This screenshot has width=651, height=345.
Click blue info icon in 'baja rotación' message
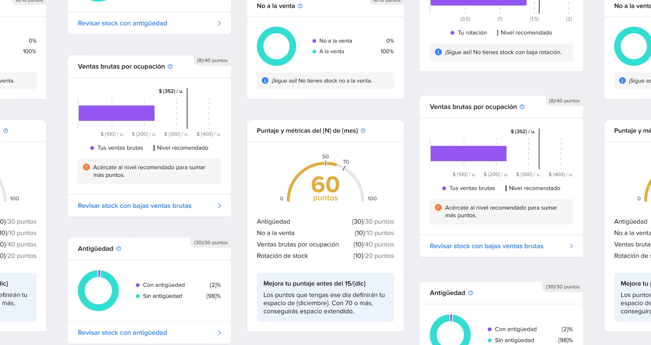[x=438, y=52]
